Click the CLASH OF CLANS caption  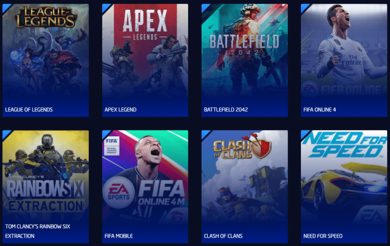(x=223, y=236)
